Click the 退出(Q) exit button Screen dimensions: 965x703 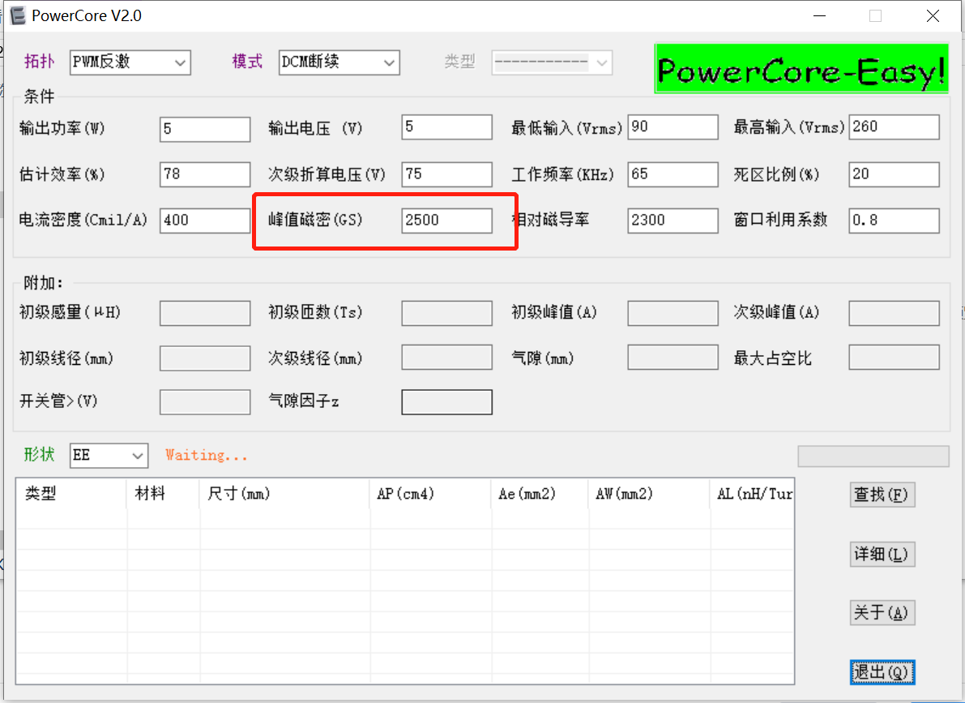(x=882, y=671)
